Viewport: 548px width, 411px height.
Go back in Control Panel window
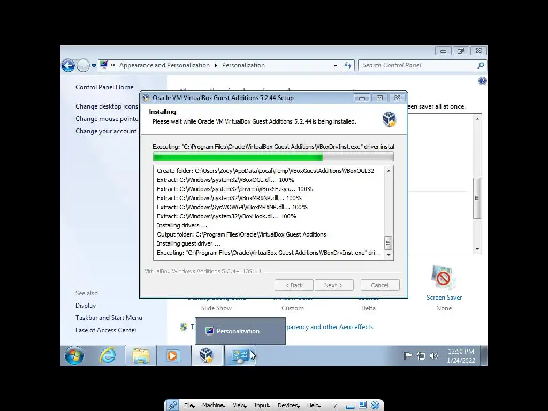click(68, 65)
